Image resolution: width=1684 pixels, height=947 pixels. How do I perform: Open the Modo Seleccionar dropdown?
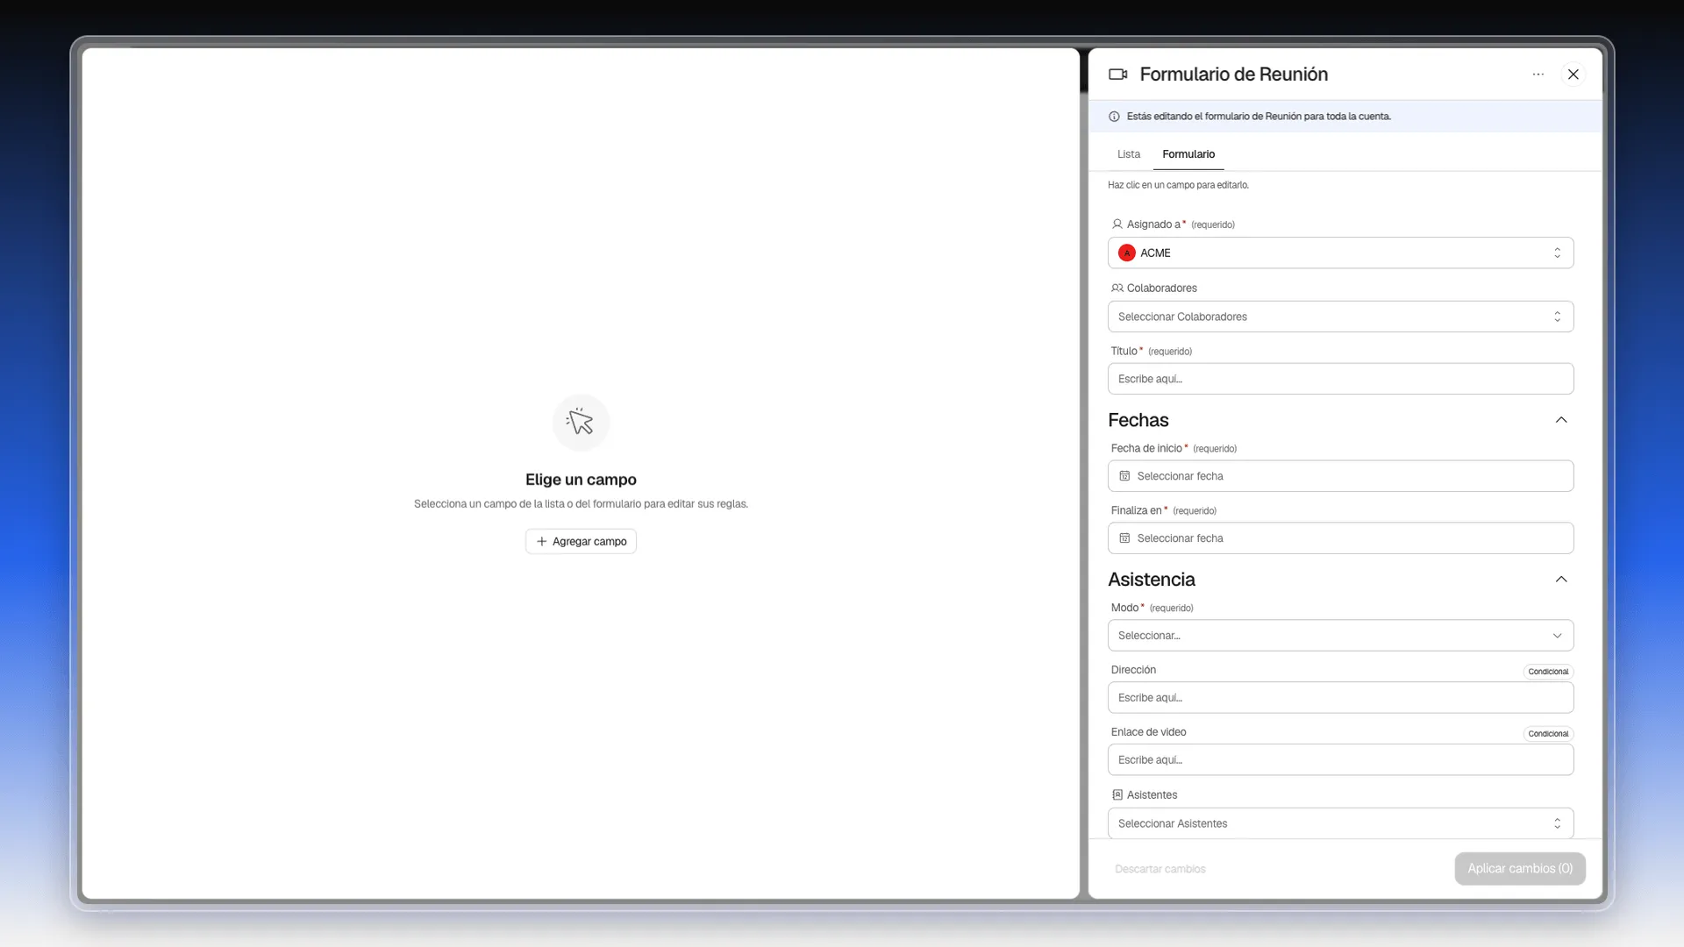coord(1340,636)
